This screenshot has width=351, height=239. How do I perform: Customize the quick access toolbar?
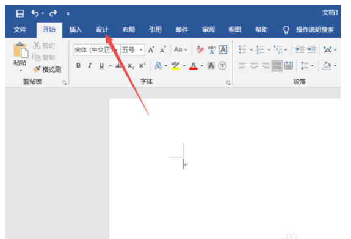68,14
